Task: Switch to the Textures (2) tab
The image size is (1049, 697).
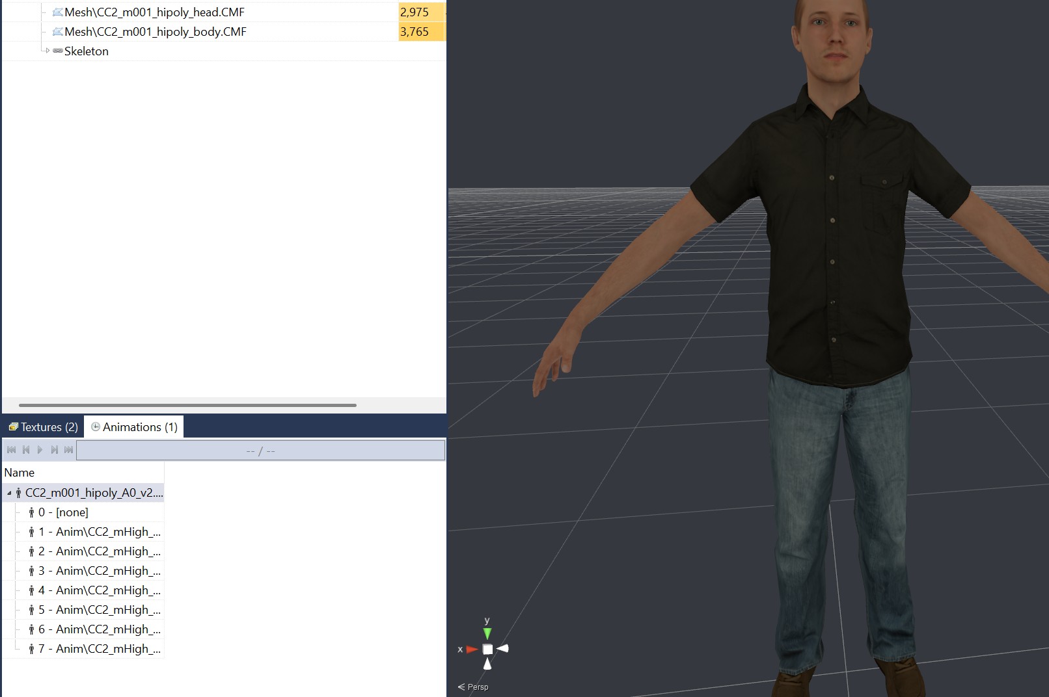Action: pos(42,427)
